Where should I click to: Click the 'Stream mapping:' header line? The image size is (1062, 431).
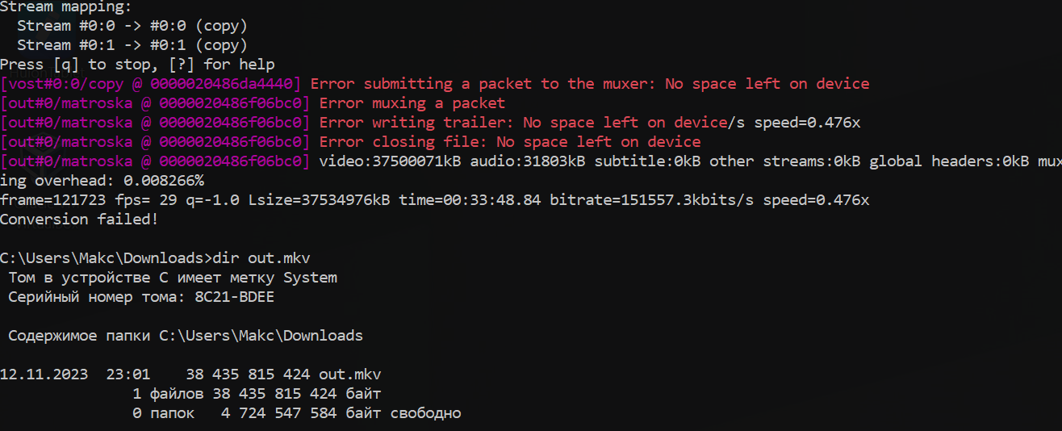click(x=66, y=6)
